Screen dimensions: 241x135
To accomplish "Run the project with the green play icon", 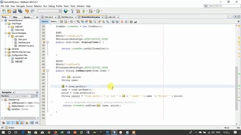I will [x=84, y=11].
